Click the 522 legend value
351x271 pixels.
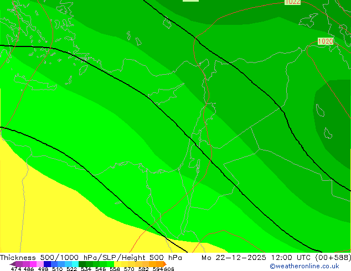coord(71,269)
